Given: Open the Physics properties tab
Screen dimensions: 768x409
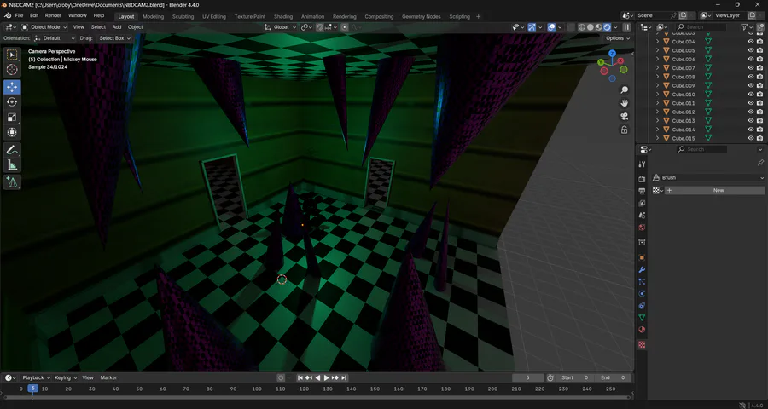Looking at the screenshot, I should pos(642,293).
